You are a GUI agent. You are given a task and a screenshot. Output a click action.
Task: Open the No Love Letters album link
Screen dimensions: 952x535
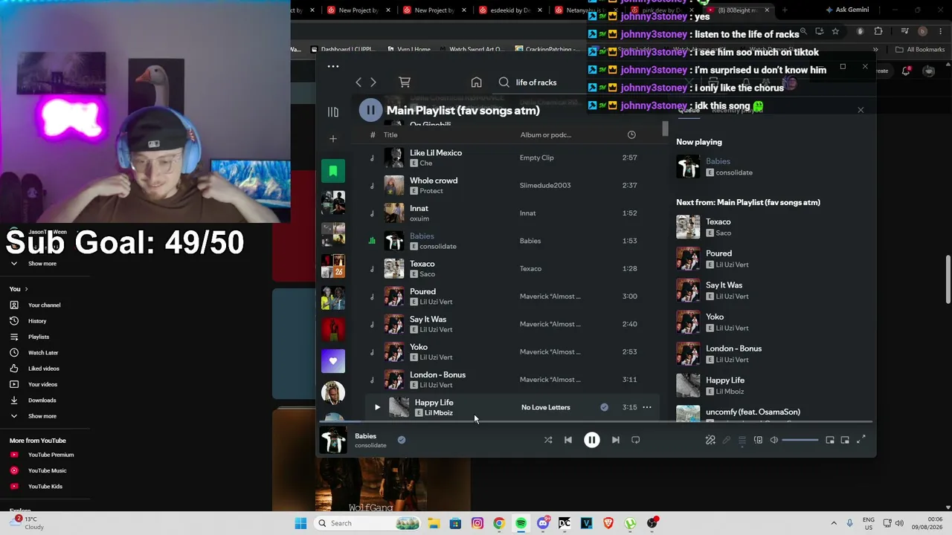coord(546,407)
